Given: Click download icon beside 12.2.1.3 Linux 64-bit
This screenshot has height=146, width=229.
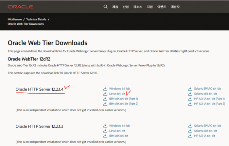Looking at the screenshot, I should (105, 131).
